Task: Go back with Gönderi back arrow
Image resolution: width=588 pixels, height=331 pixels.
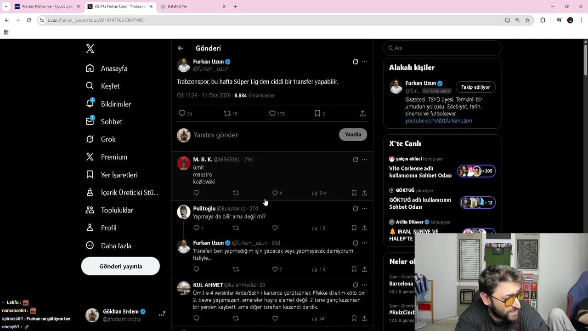Action: click(x=181, y=48)
